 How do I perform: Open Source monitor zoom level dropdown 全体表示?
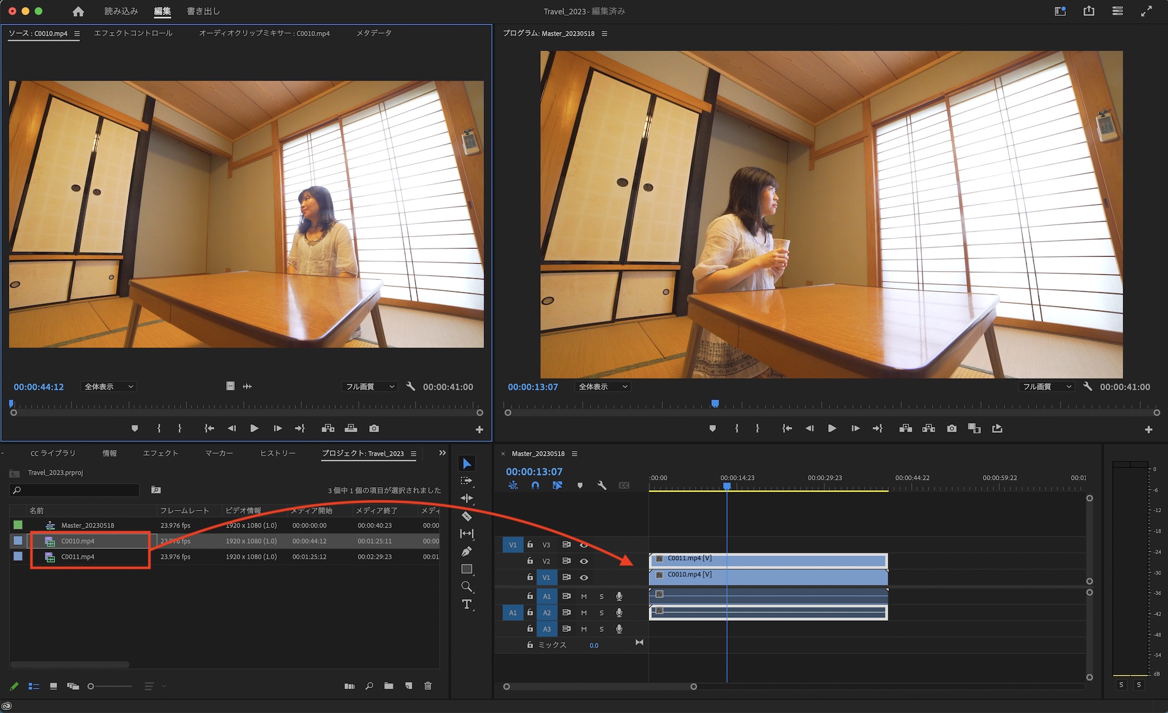pyautogui.click(x=109, y=387)
